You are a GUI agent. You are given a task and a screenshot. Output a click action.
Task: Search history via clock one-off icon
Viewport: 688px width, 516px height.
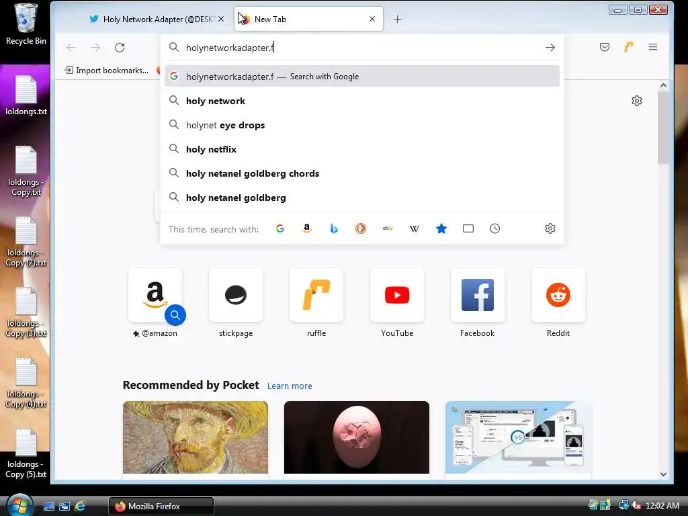point(495,228)
